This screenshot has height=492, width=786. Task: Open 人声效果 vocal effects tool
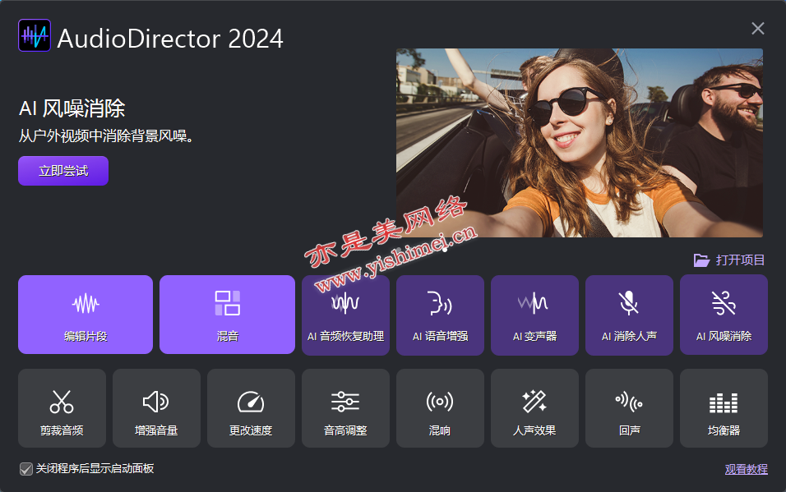534,408
